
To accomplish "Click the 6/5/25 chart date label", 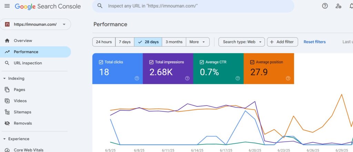I will click(110, 150).
